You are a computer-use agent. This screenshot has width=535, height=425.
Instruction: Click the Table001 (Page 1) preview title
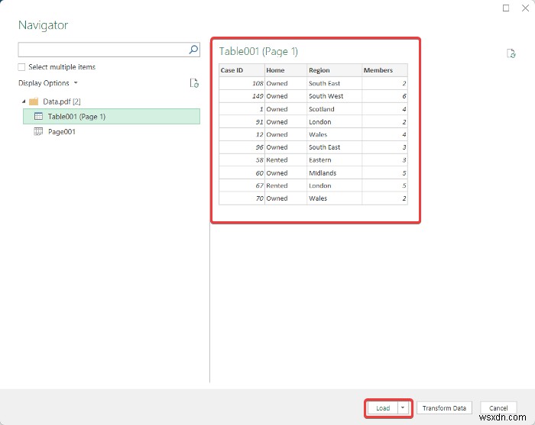(x=258, y=51)
